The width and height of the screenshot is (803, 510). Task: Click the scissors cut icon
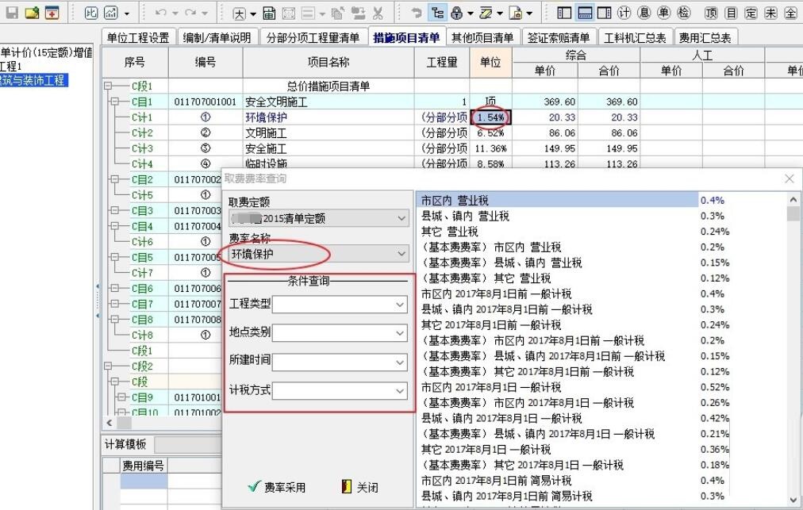[x=378, y=13]
